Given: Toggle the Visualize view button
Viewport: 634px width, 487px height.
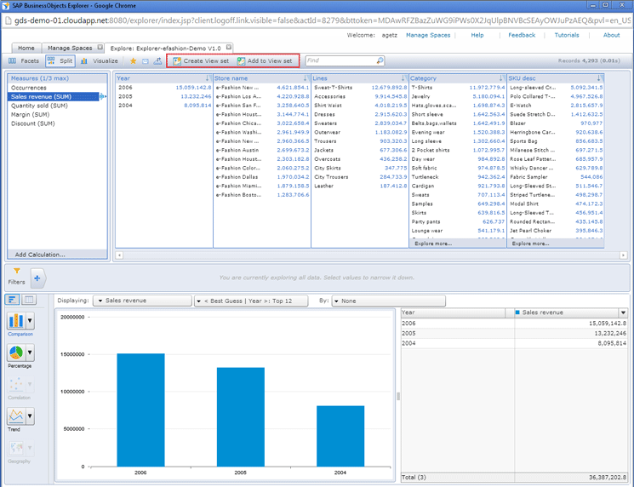Looking at the screenshot, I should tap(100, 61).
